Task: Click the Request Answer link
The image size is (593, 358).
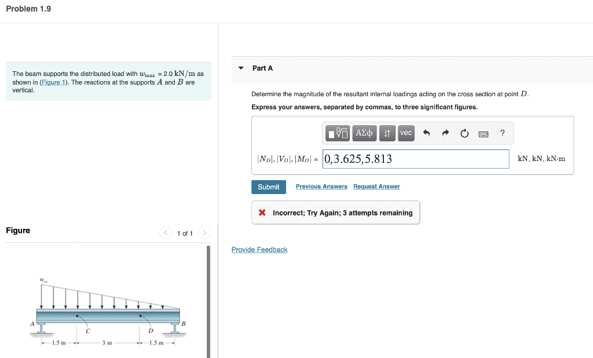Action: click(376, 186)
